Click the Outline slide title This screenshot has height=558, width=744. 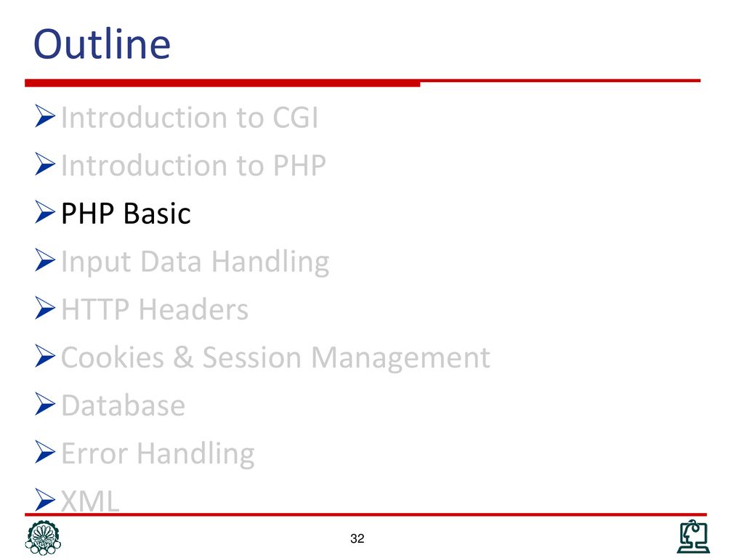[x=102, y=44]
